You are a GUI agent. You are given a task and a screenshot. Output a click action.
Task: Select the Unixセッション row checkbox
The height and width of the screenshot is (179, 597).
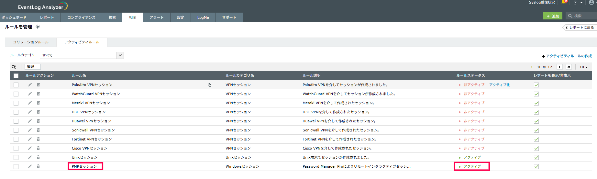16,157
